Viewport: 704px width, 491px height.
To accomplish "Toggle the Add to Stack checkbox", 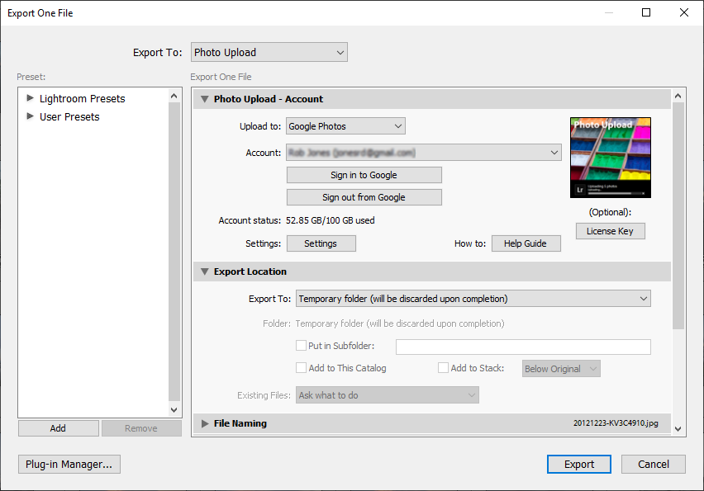I will coord(444,368).
